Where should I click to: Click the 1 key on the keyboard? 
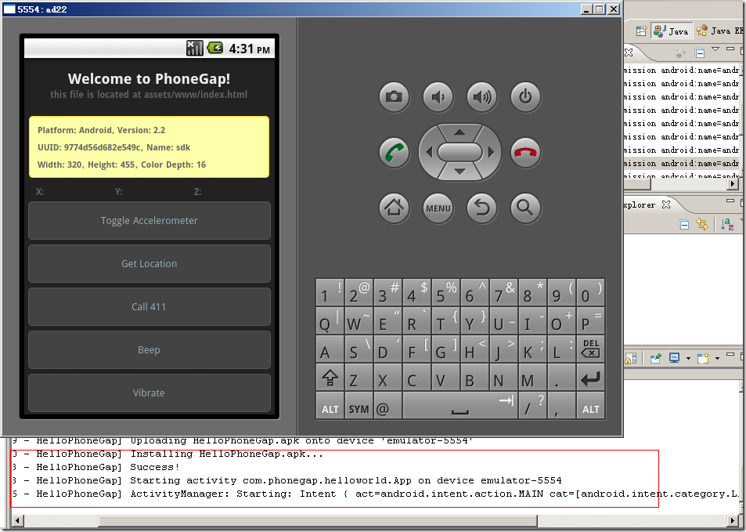[x=330, y=292]
